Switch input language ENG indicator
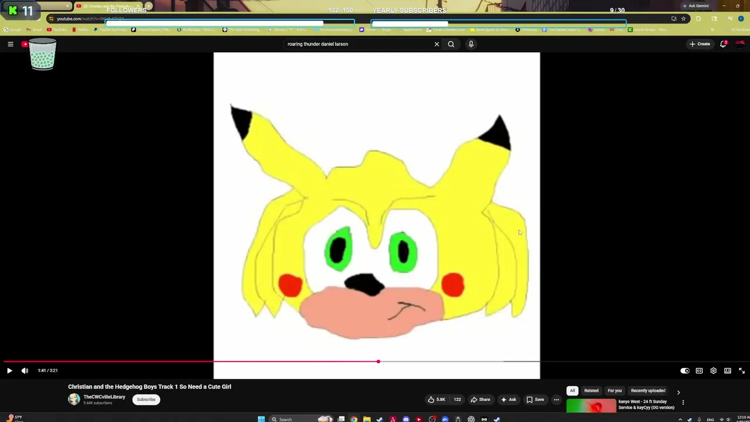 (x=710, y=420)
